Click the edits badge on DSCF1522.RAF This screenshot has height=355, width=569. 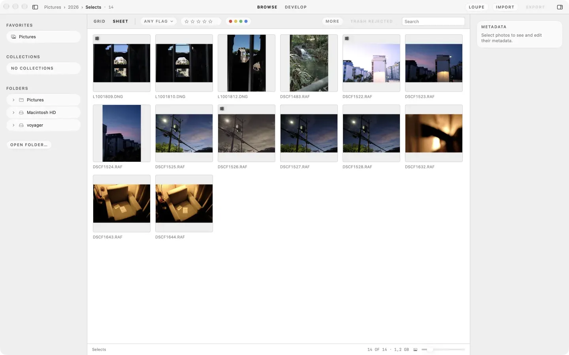(x=347, y=39)
